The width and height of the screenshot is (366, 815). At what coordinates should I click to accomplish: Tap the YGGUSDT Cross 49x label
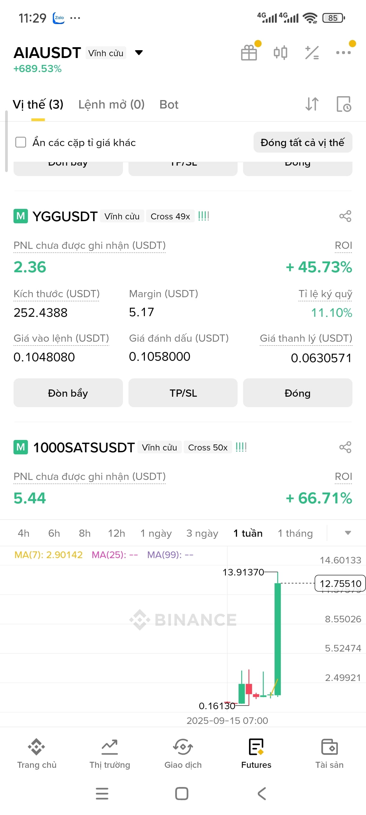point(170,216)
